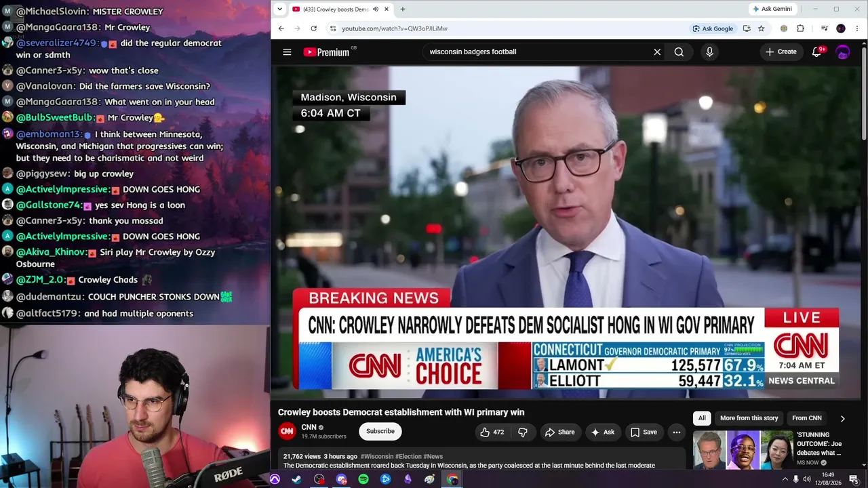Open the taskbar clock and calendar
The height and width of the screenshot is (488, 868).
tap(828, 479)
